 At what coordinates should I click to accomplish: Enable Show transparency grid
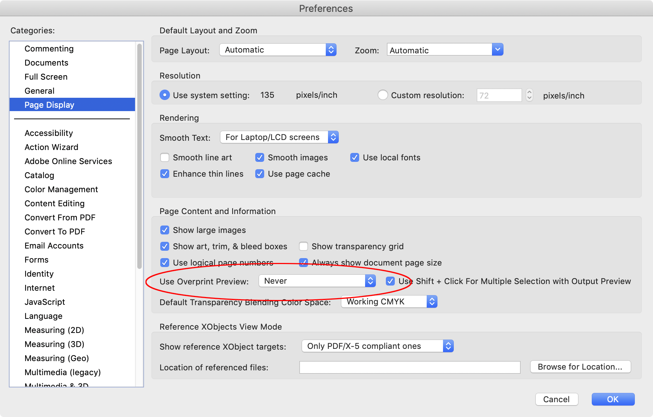pyautogui.click(x=303, y=246)
